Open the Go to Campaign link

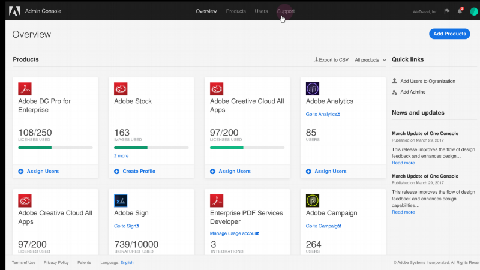point(323,226)
